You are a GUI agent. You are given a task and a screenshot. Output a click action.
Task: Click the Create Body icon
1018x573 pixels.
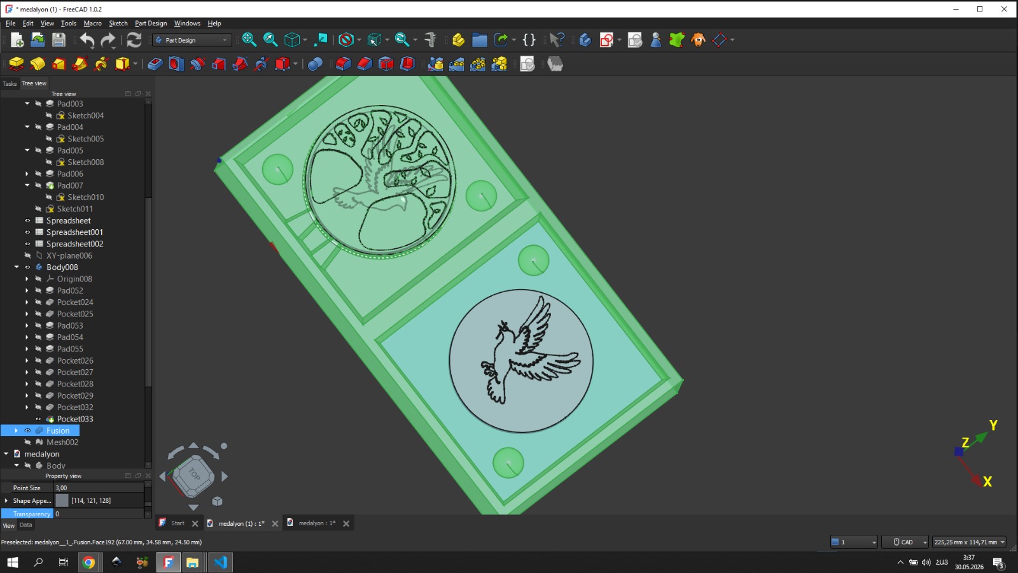585,40
